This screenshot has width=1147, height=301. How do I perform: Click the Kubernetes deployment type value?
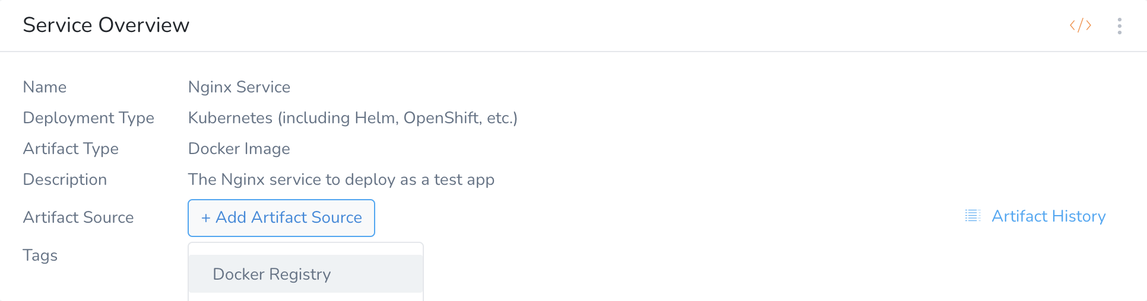[353, 118]
